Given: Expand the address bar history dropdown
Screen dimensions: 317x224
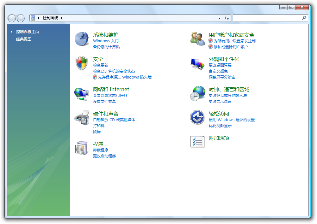Looking at the screenshot, I should (220, 18).
